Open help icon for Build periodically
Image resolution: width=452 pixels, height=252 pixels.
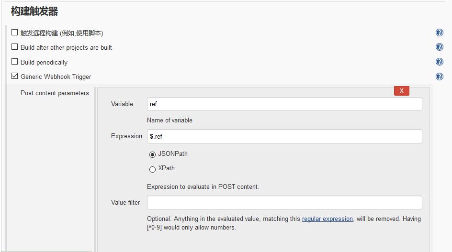(x=440, y=62)
